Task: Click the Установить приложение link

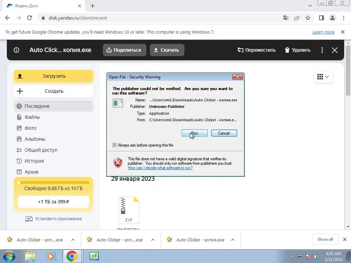Action: tap(54, 219)
